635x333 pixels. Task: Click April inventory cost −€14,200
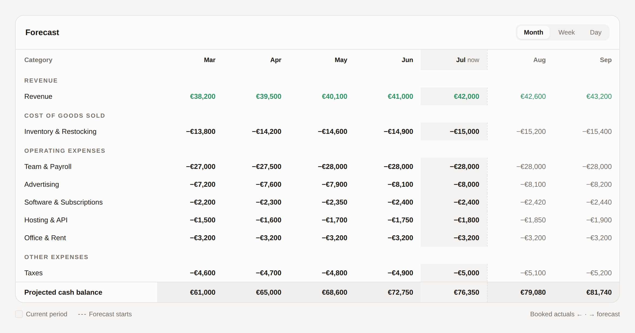266,131
